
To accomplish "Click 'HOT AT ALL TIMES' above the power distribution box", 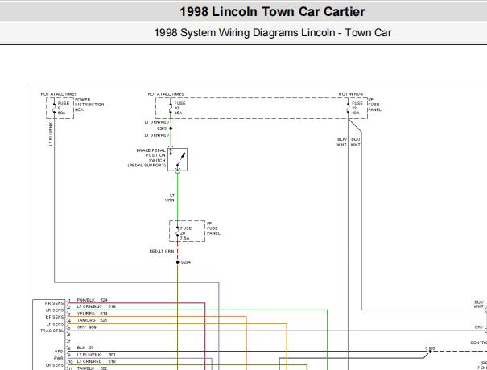I will 59,94.
